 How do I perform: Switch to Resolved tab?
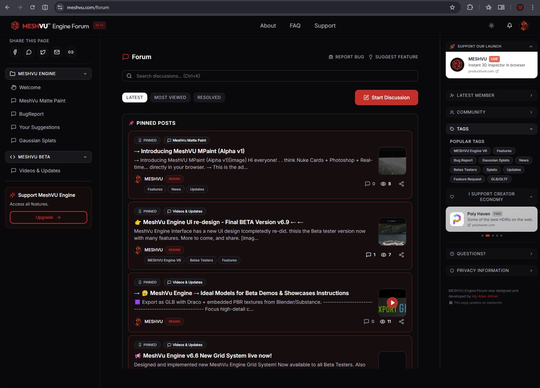[209, 98]
